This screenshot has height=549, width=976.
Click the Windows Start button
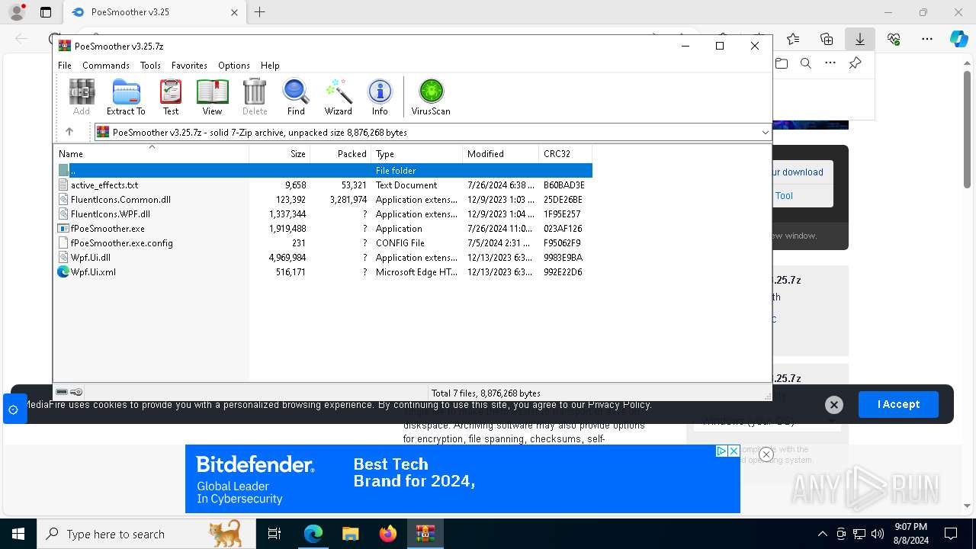(x=18, y=534)
